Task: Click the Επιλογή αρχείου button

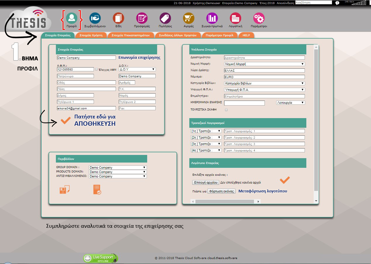Action: tap(206, 182)
